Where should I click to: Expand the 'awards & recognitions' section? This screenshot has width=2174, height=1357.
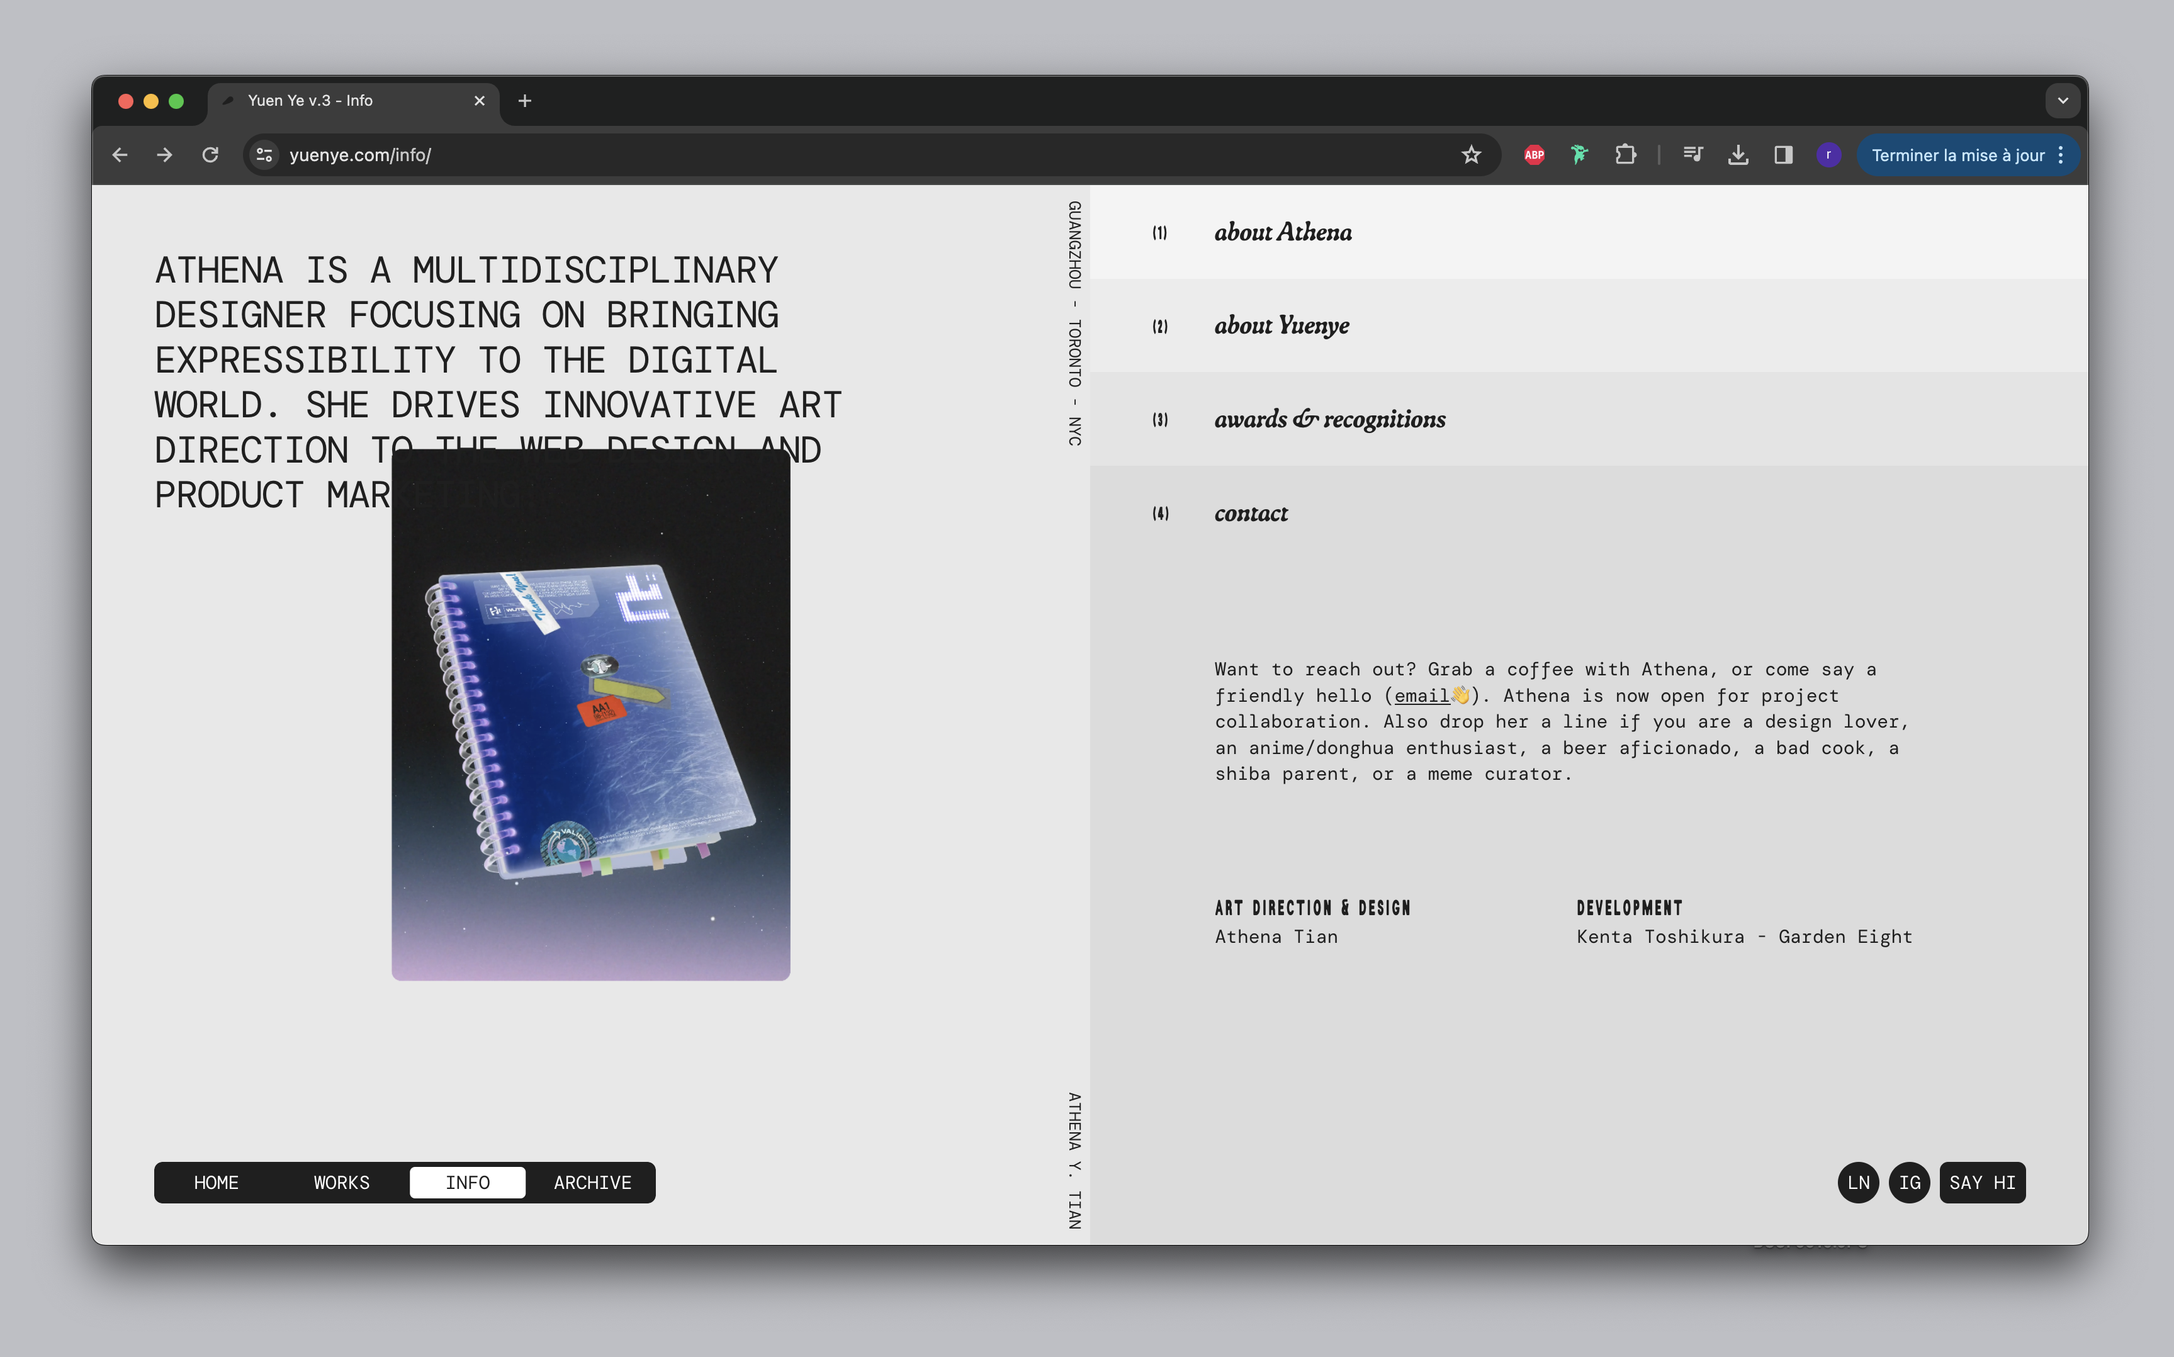click(1329, 419)
